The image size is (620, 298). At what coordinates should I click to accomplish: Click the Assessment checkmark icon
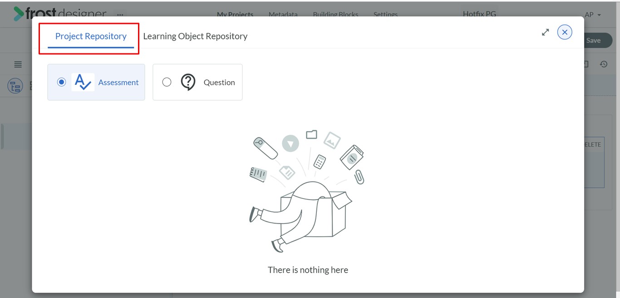[x=83, y=82]
